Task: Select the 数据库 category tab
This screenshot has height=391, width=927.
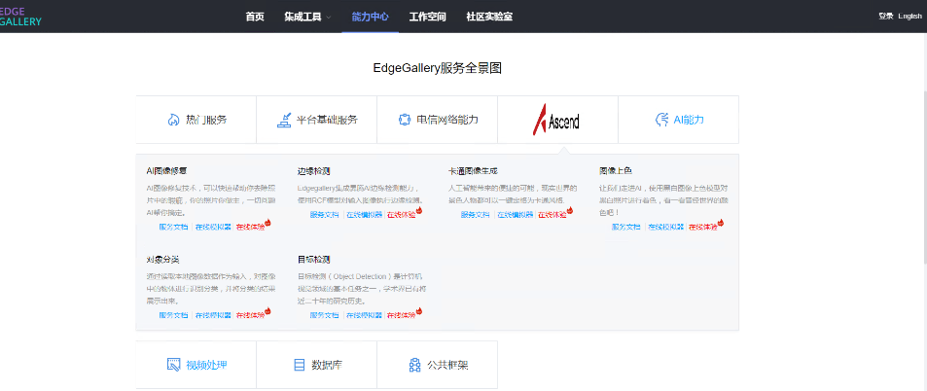Action: pos(317,365)
